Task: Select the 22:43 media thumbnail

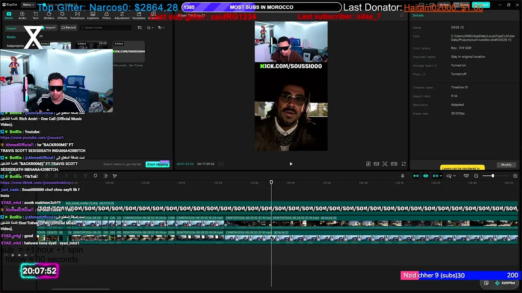Action: point(92,46)
